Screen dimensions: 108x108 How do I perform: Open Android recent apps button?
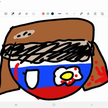[16, 105]
